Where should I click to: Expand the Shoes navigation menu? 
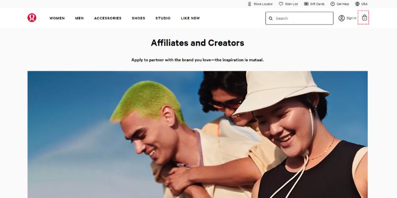pos(138,18)
